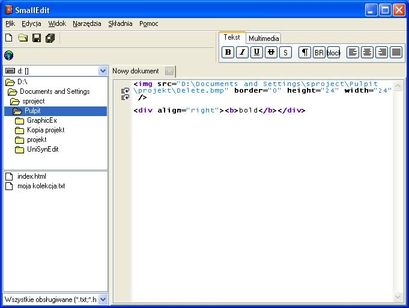Viewport: 409px width, 308px height.
Task: Switch to the Multimedia tab
Action: coord(264,38)
